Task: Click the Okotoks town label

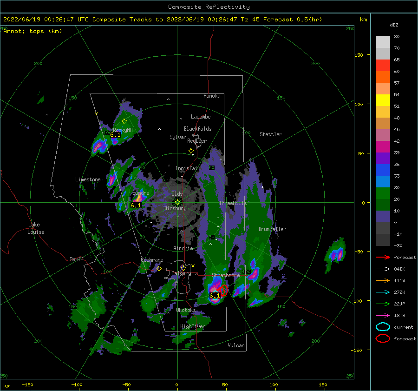Action: (x=186, y=310)
